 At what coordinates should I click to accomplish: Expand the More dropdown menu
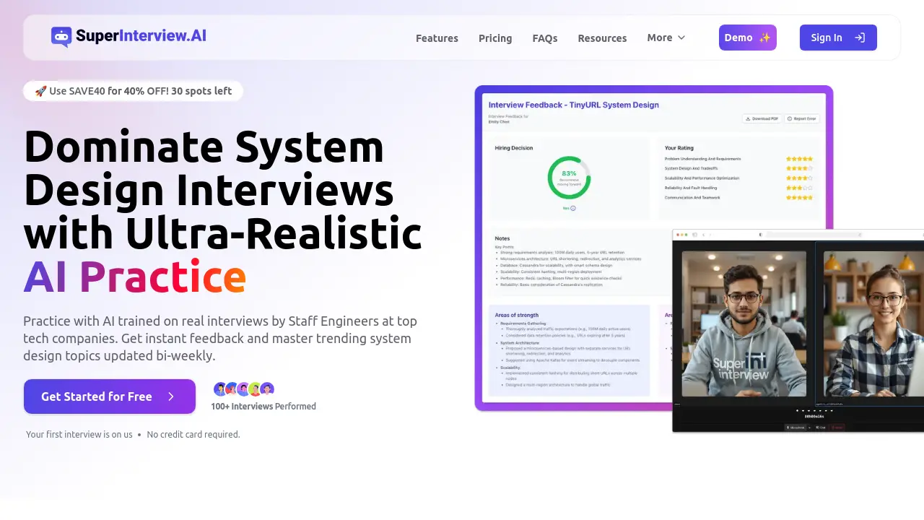click(666, 38)
